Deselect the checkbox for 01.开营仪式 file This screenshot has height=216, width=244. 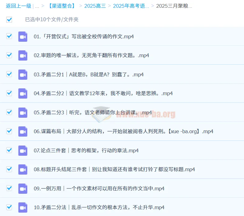point(9,36)
